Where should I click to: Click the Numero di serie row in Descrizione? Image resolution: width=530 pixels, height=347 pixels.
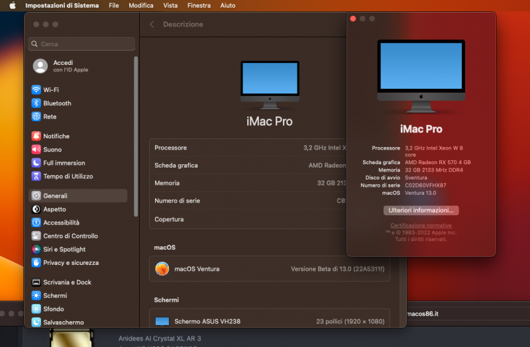coord(248,201)
